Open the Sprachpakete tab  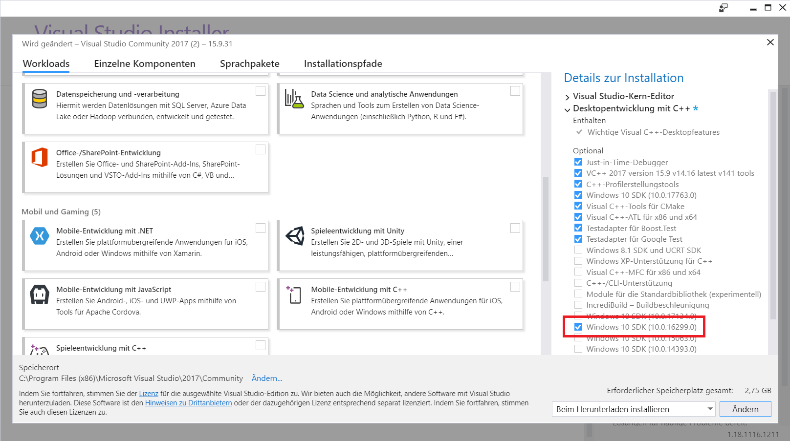click(250, 63)
